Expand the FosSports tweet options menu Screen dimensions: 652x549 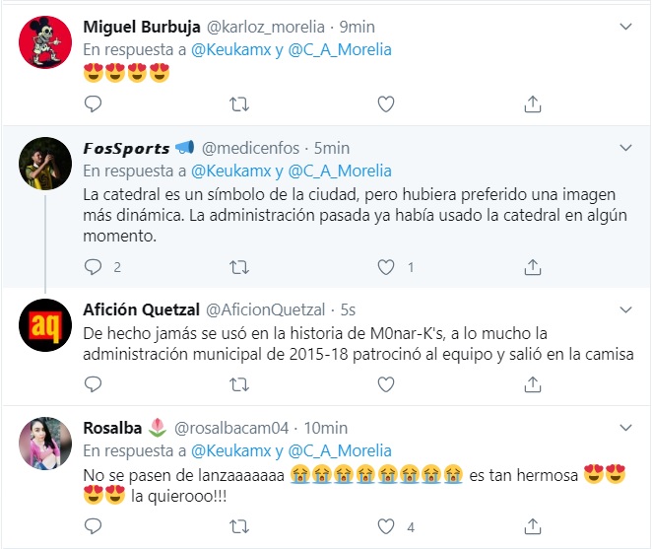624,148
